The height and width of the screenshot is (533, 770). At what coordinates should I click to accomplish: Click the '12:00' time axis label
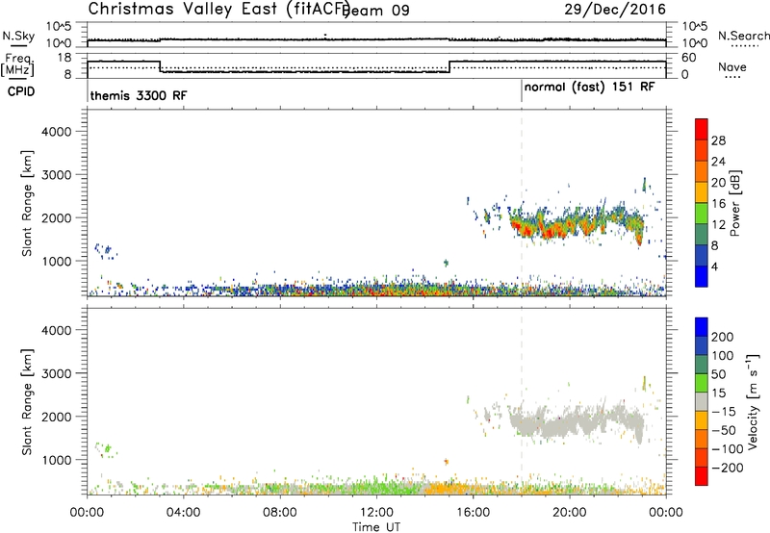(x=376, y=513)
